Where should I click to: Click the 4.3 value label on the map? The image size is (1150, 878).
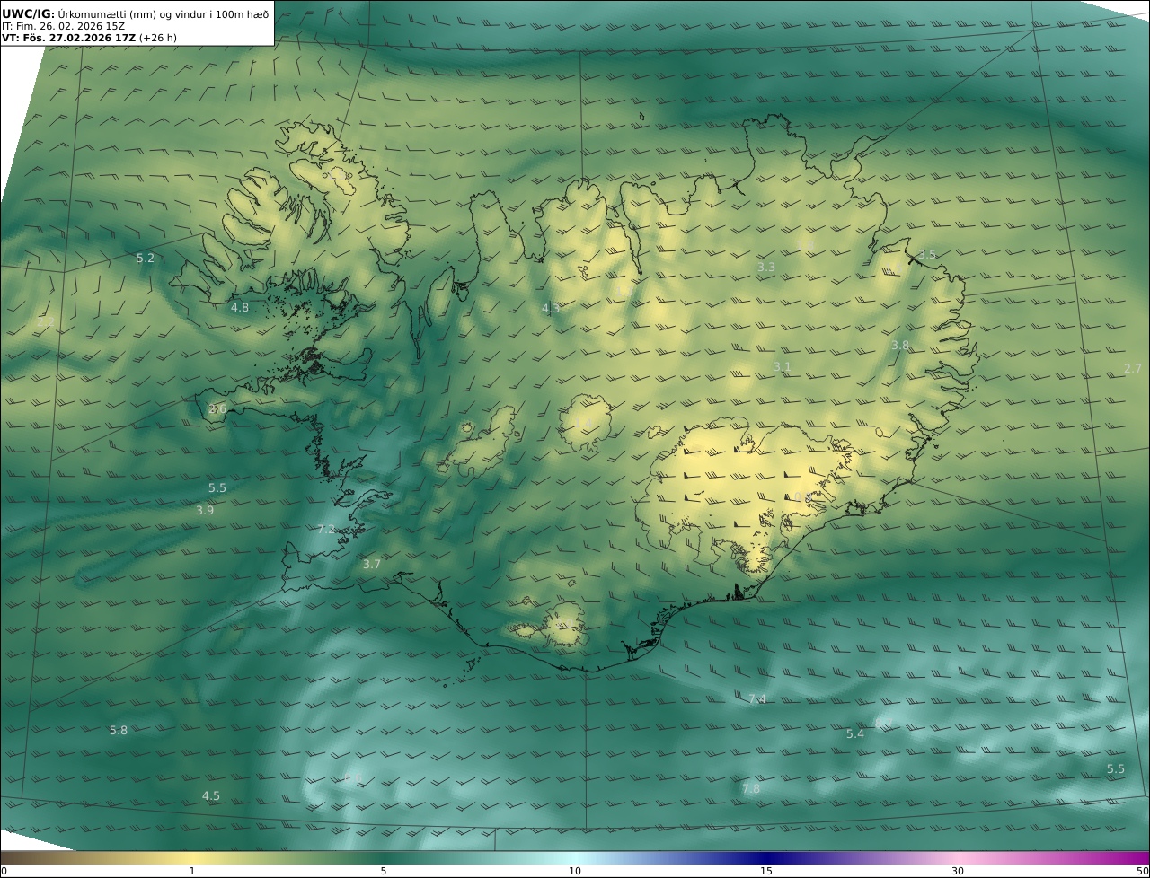[x=551, y=309]
